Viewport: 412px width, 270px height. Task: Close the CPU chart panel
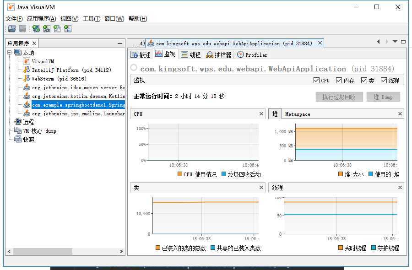[261, 114]
